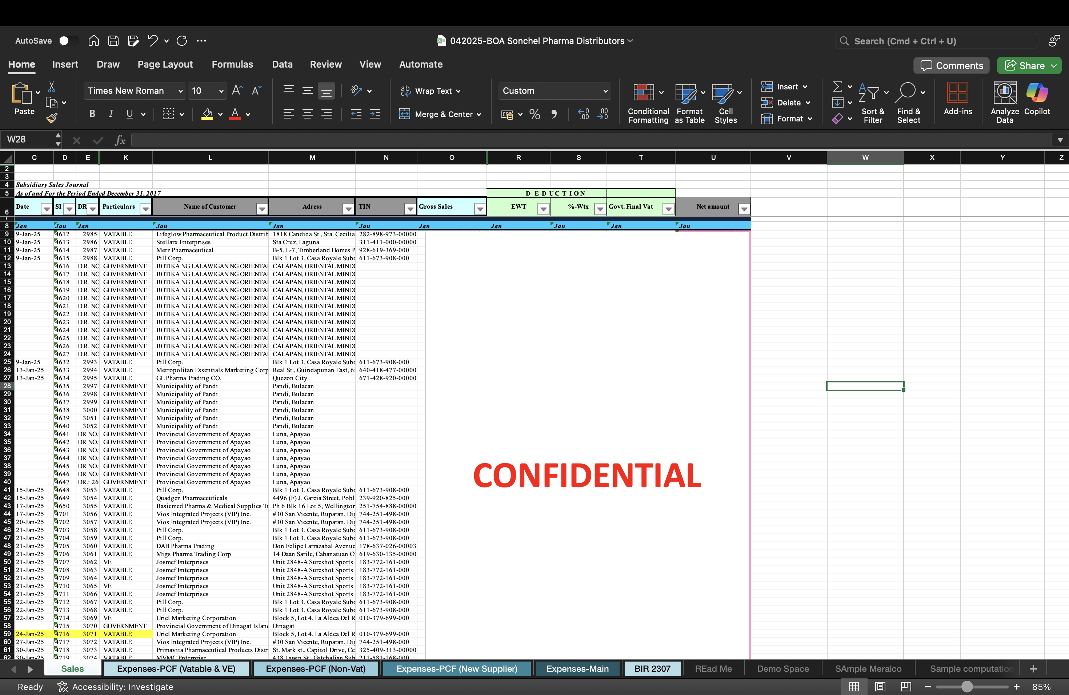Screen dimensions: 1069x695
Task: Switch to Page Break Preview in status bar
Action: tap(906, 687)
